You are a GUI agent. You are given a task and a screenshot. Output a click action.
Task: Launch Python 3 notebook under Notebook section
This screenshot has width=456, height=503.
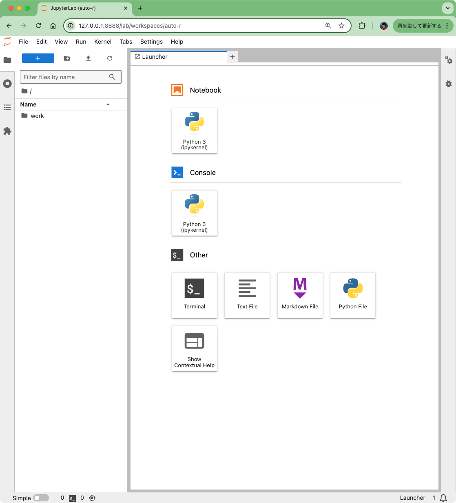point(195,131)
